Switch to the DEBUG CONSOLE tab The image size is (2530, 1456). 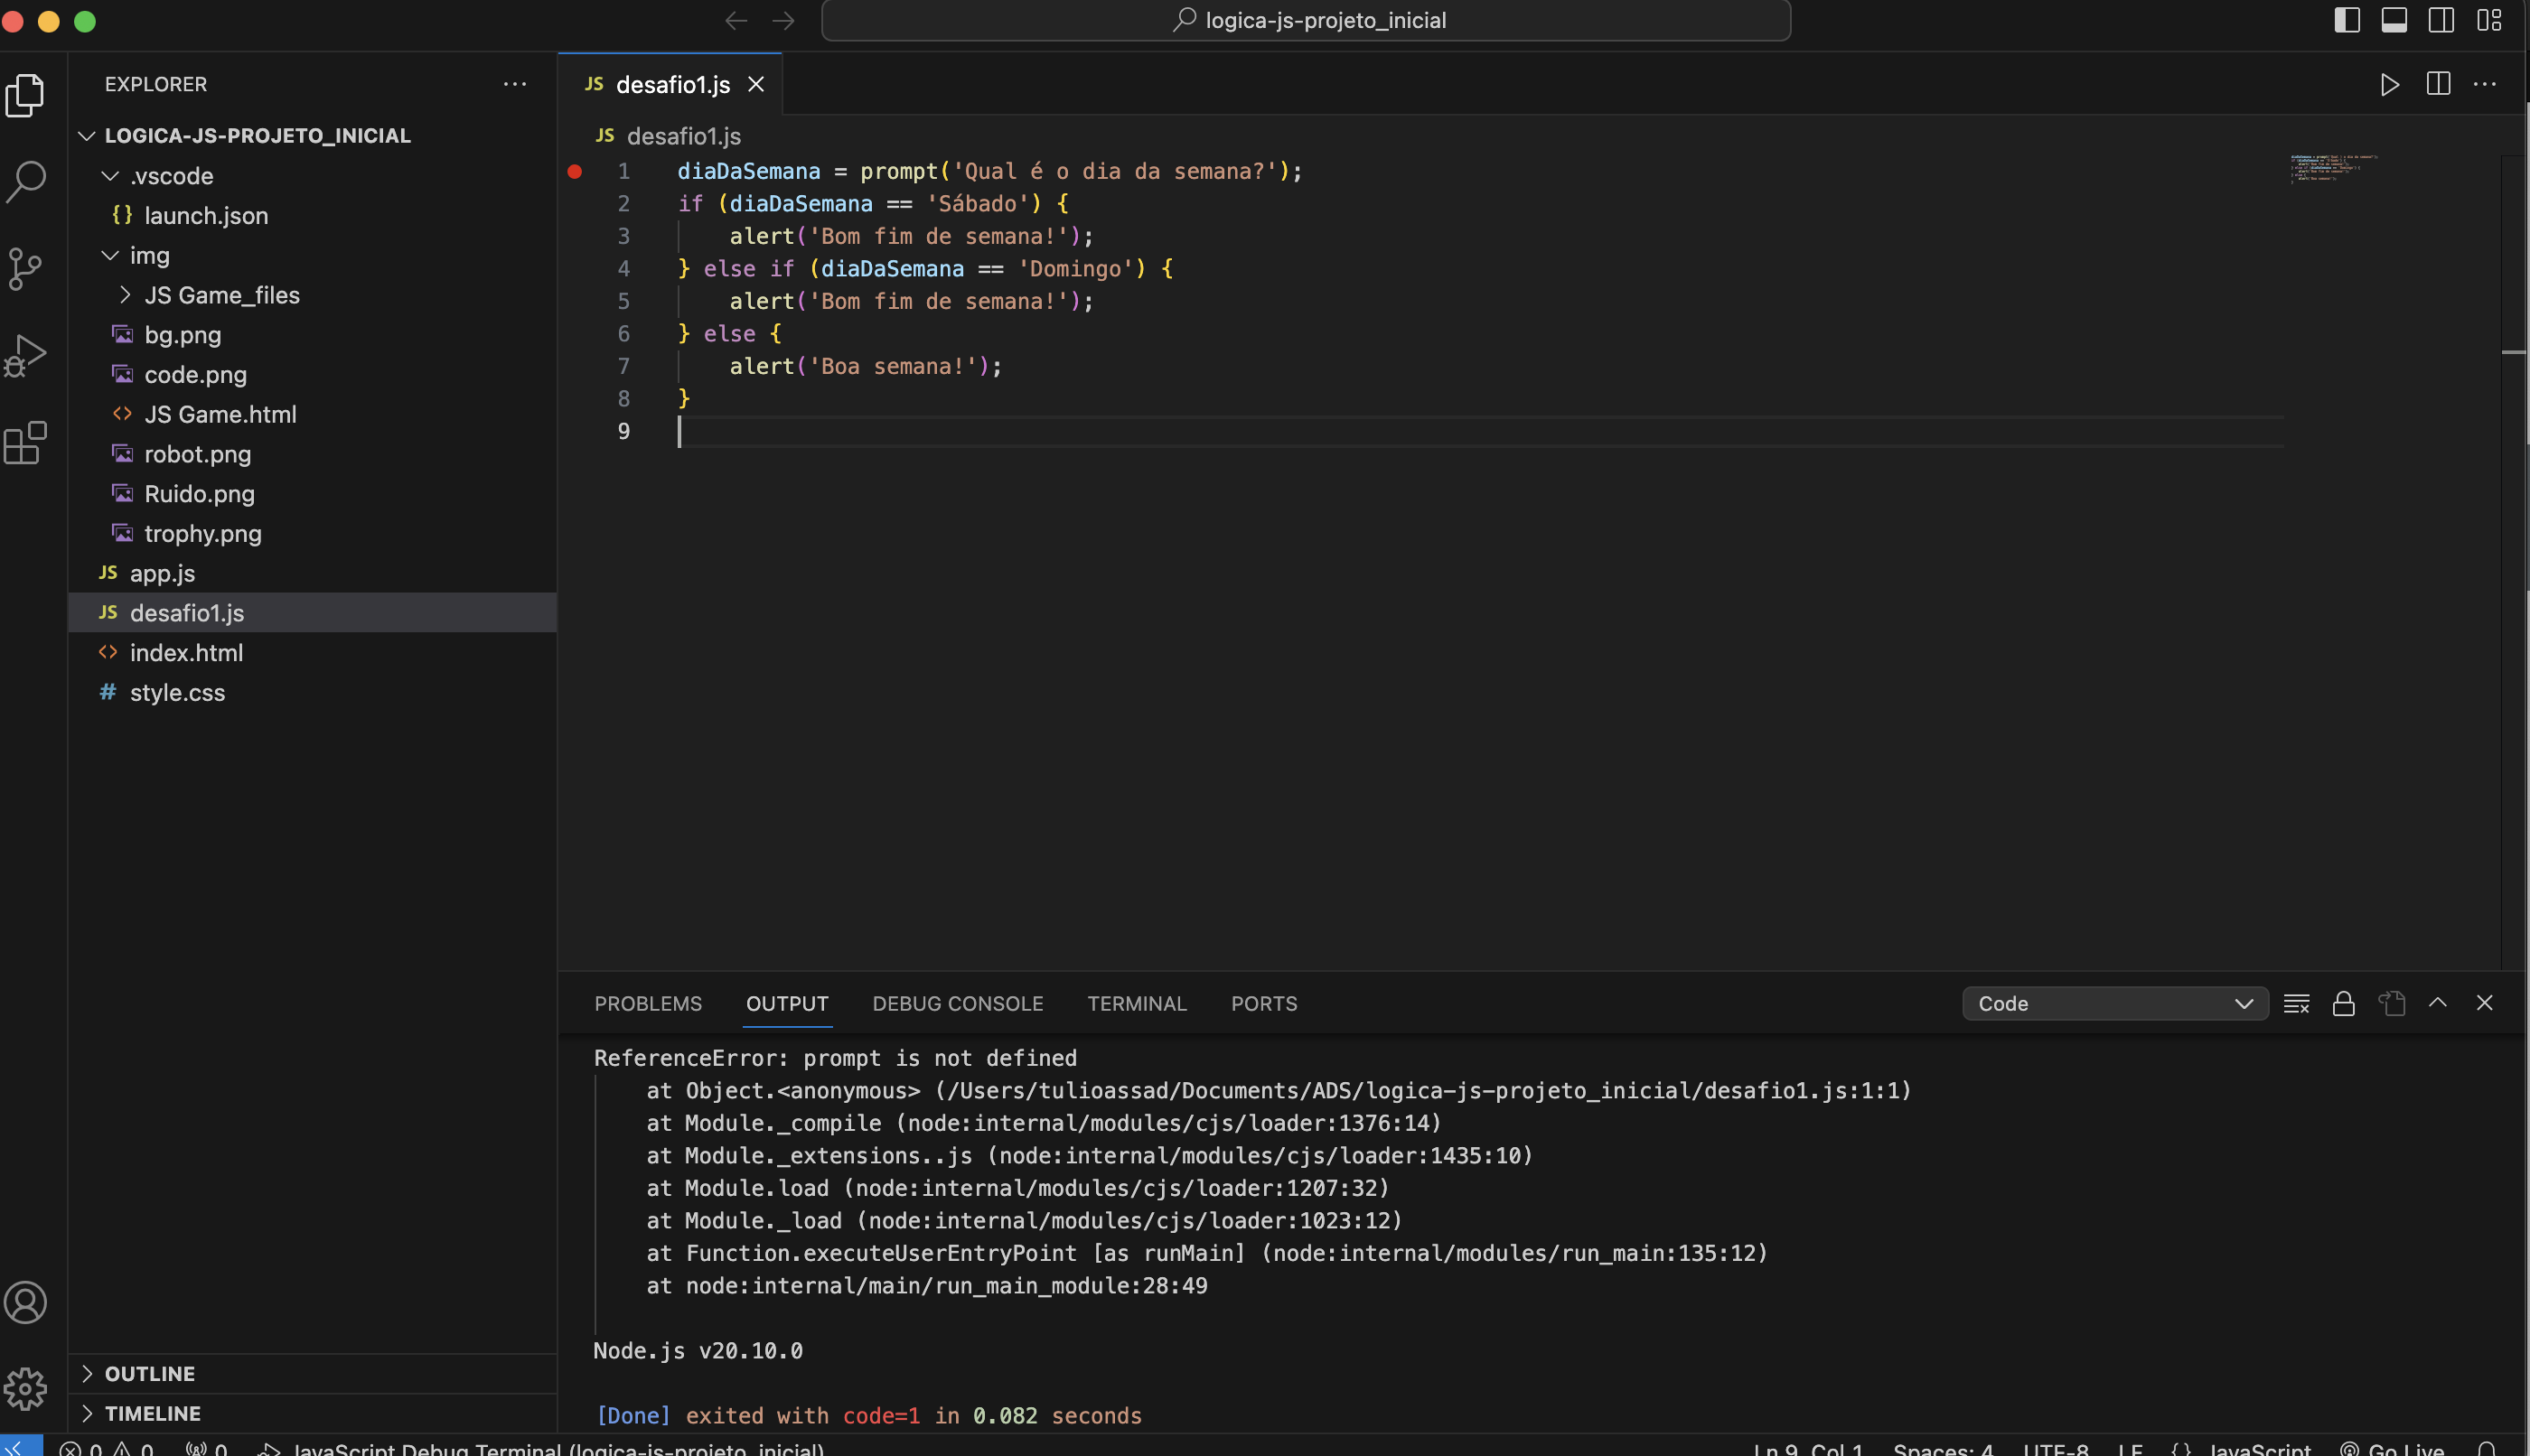(958, 1003)
